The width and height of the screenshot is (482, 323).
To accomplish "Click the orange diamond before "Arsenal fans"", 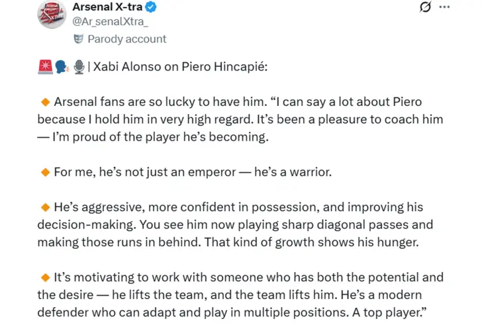I will (x=46, y=103).
